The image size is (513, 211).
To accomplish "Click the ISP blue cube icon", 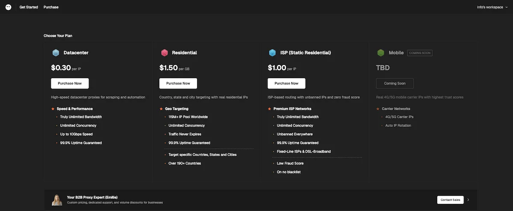I will point(272,53).
